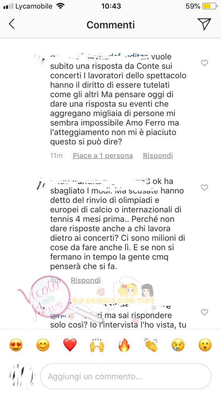
Task: Like the comment starting 'ma sai rispondere'
Action: point(204,312)
